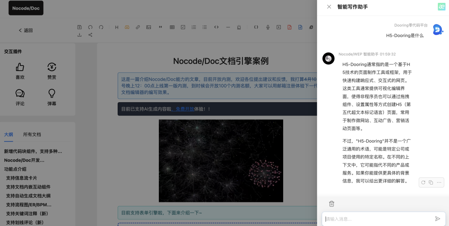
Task: Click the document title Nocode/Doc文档引擎案例
Action: click(221, 61)
